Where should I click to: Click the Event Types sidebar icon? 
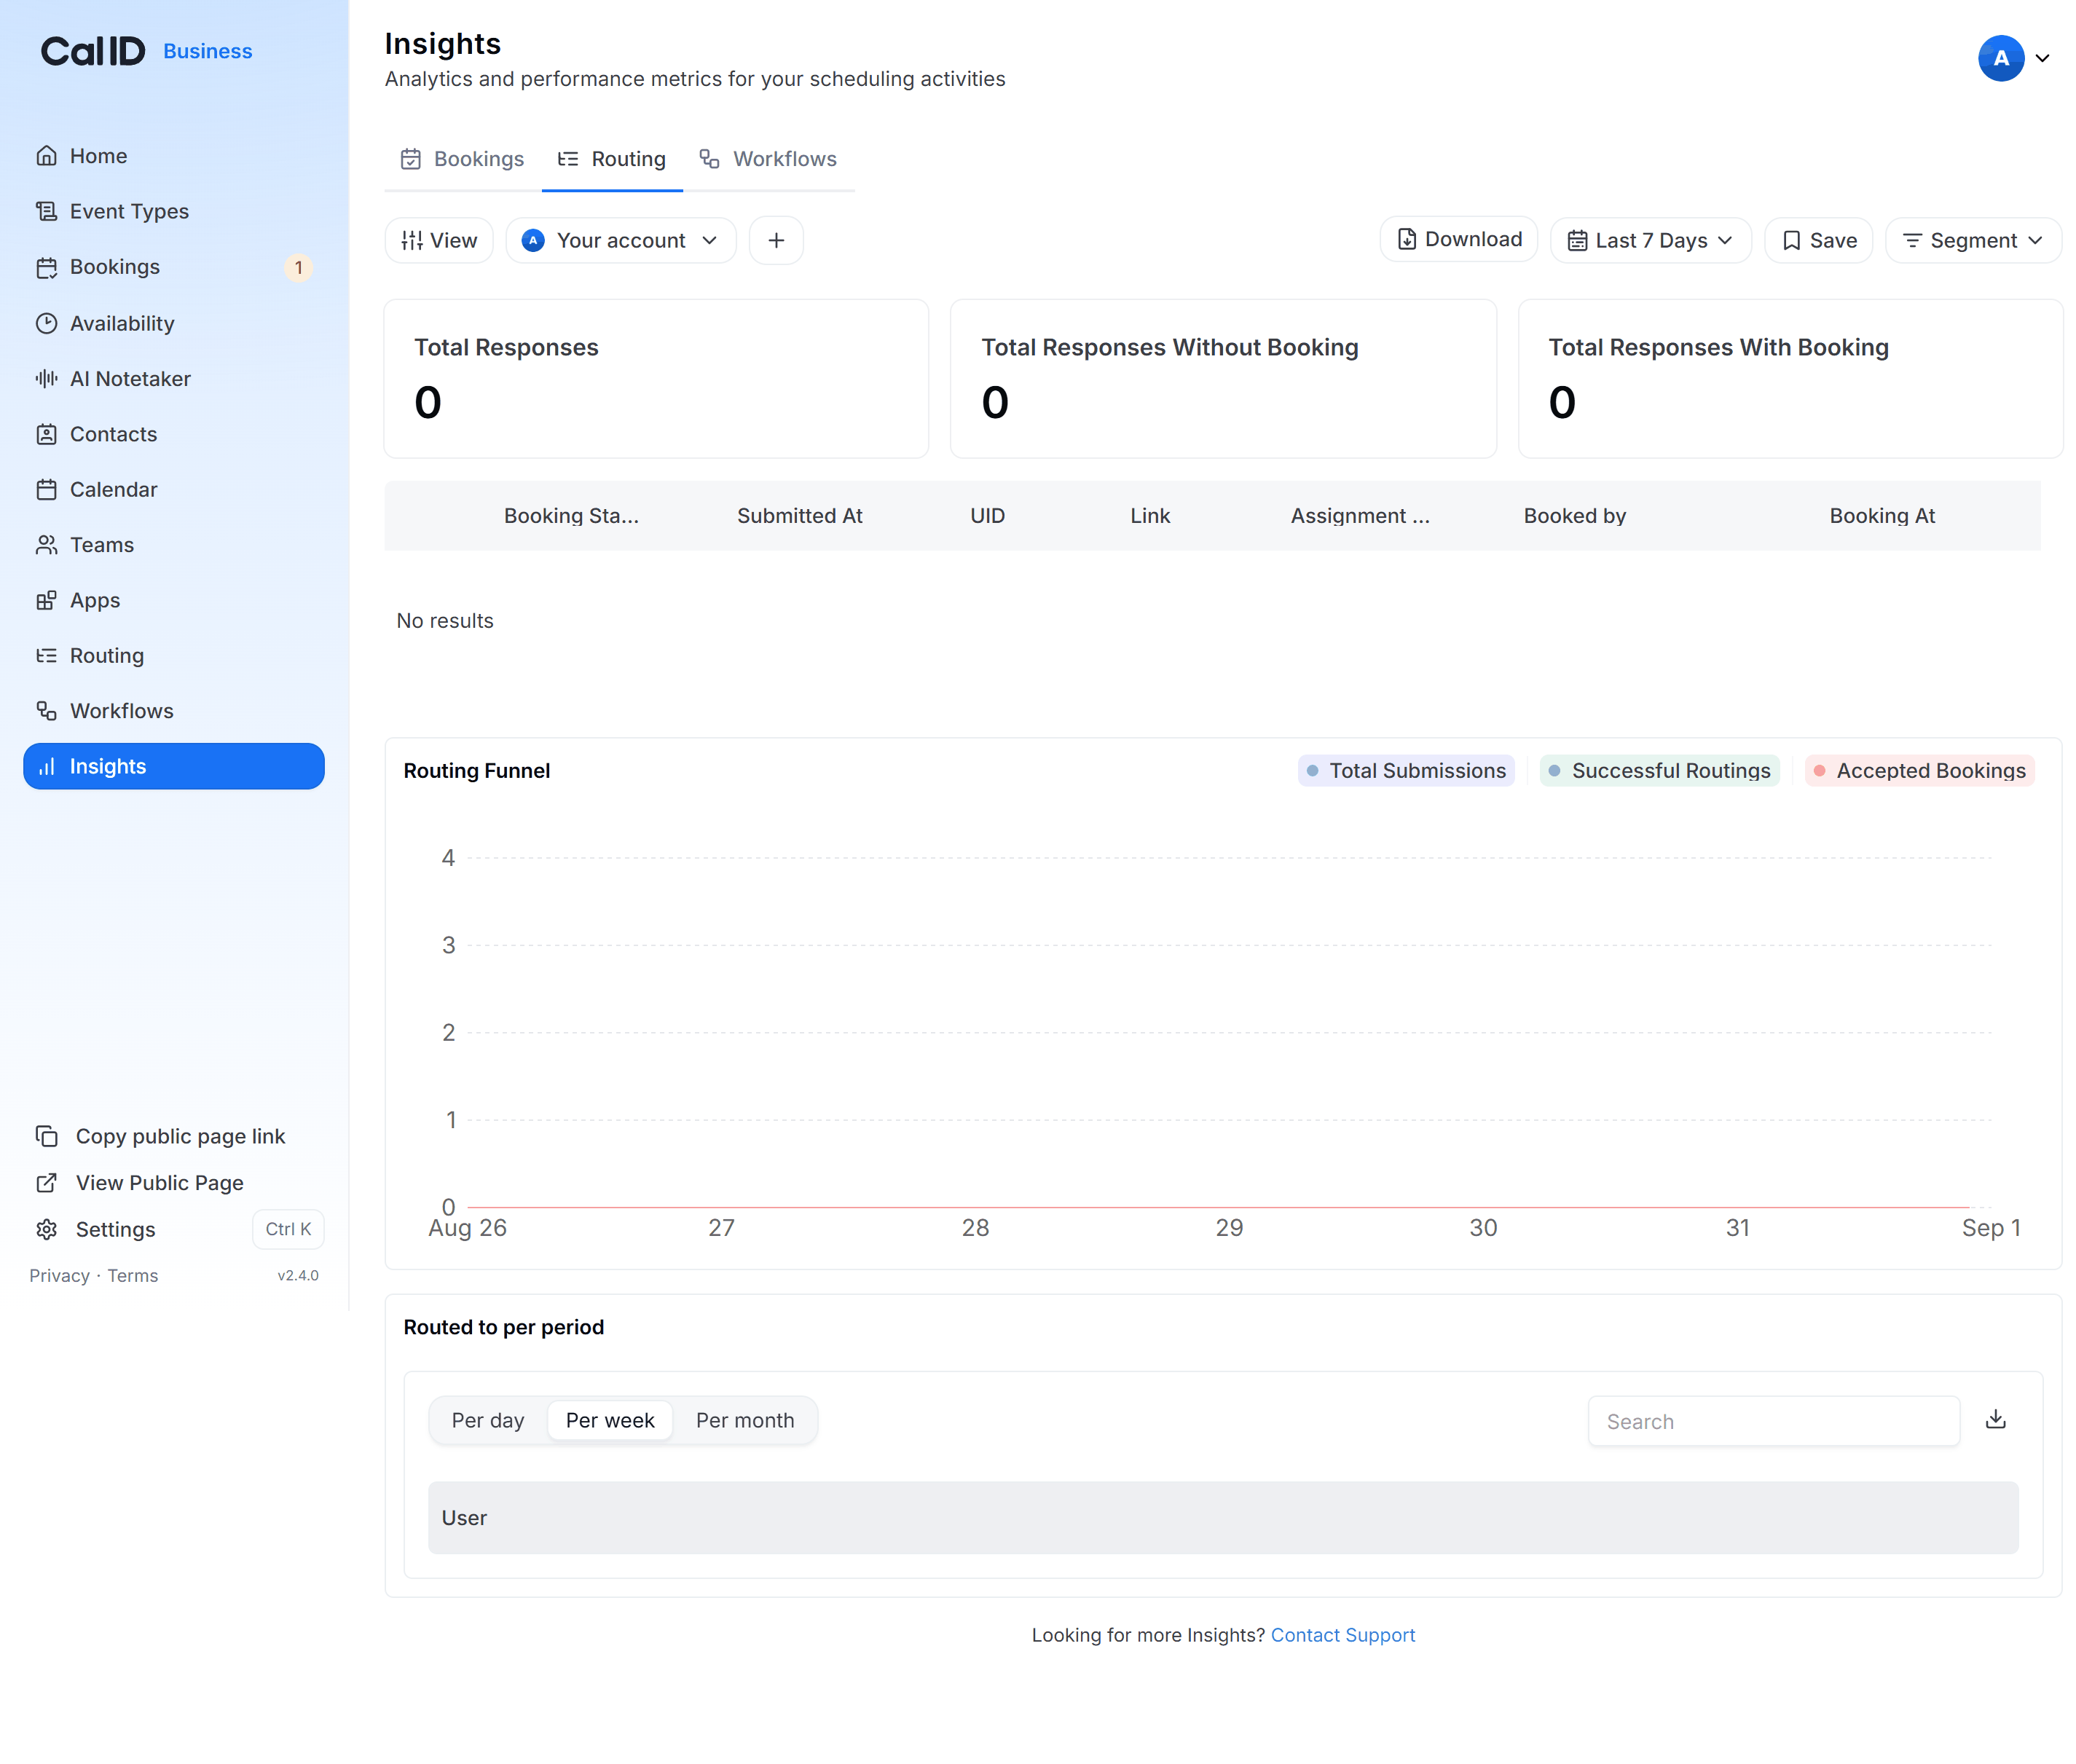[x=46, y=211]
